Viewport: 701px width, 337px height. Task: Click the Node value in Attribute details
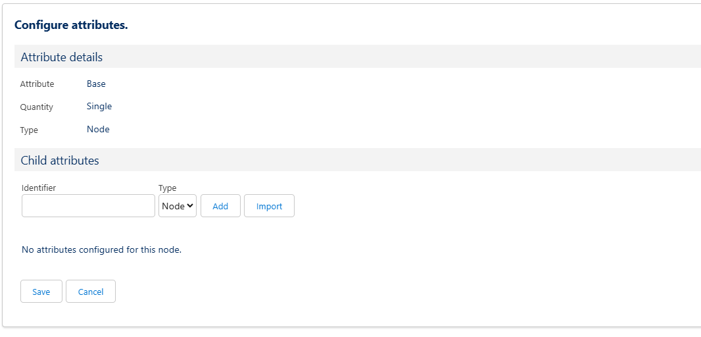pos(98,130)
